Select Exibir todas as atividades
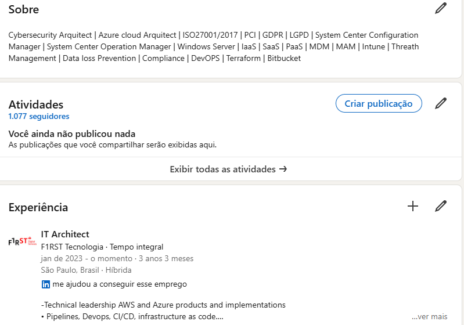The height and width of the screenshot is (325, 464). point(228,169)
